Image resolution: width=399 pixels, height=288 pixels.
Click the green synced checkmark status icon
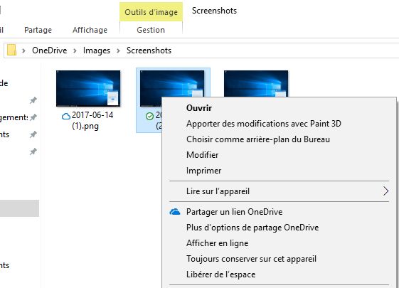[149, 117]
